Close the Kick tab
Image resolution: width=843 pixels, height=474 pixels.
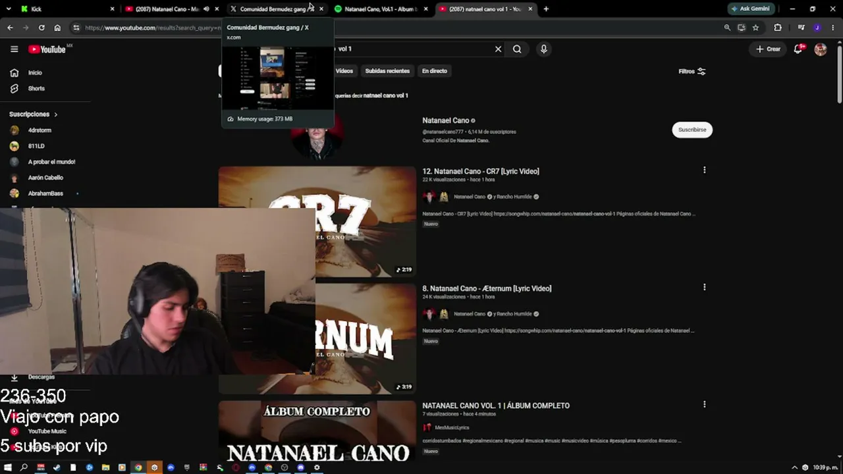[112, 9]
